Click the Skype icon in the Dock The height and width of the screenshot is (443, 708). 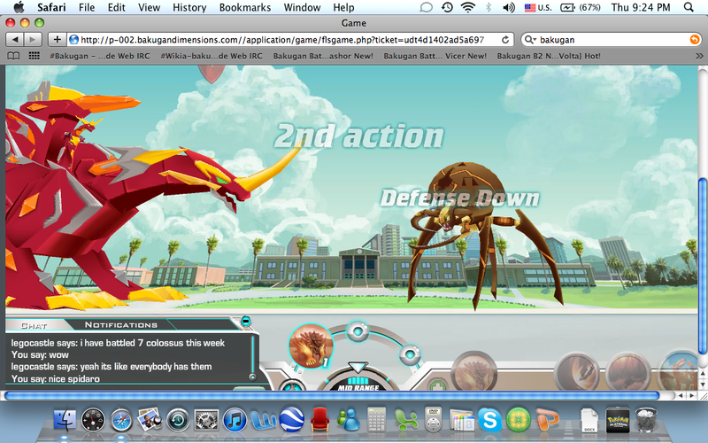489,420
